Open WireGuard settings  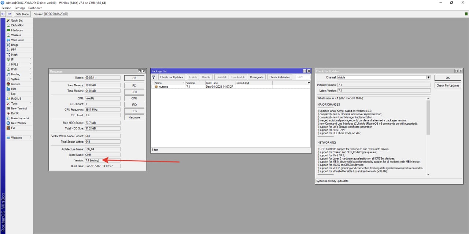(17, 40)
